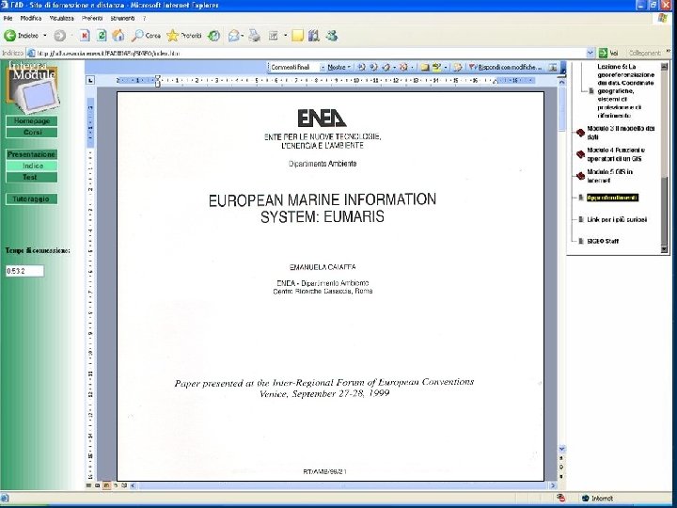This screenshot has width=677, height=508.
Task: Open Modulo 3 Il modello dei dati
Action: click(621, 133)
